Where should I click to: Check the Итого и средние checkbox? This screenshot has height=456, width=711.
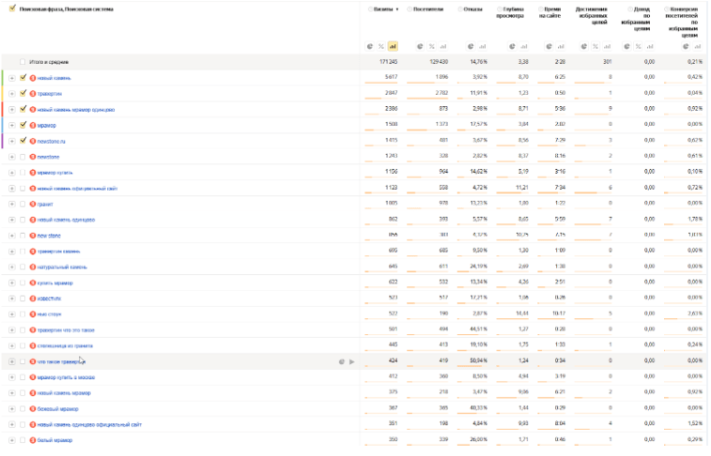(23, 62)
